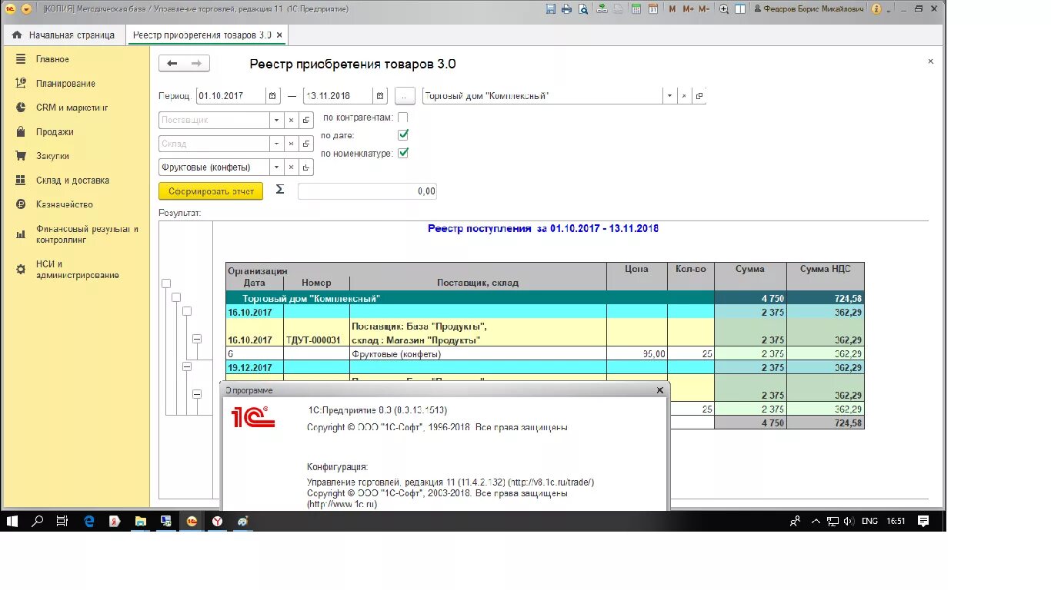The height and width of the screenshot is (590, 1051).
Task: Toggle the group box beside Торговый дом row
Action: (x=176, y=297)
